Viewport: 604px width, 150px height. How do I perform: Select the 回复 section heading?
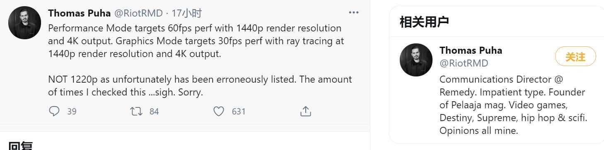pos(21,146)
